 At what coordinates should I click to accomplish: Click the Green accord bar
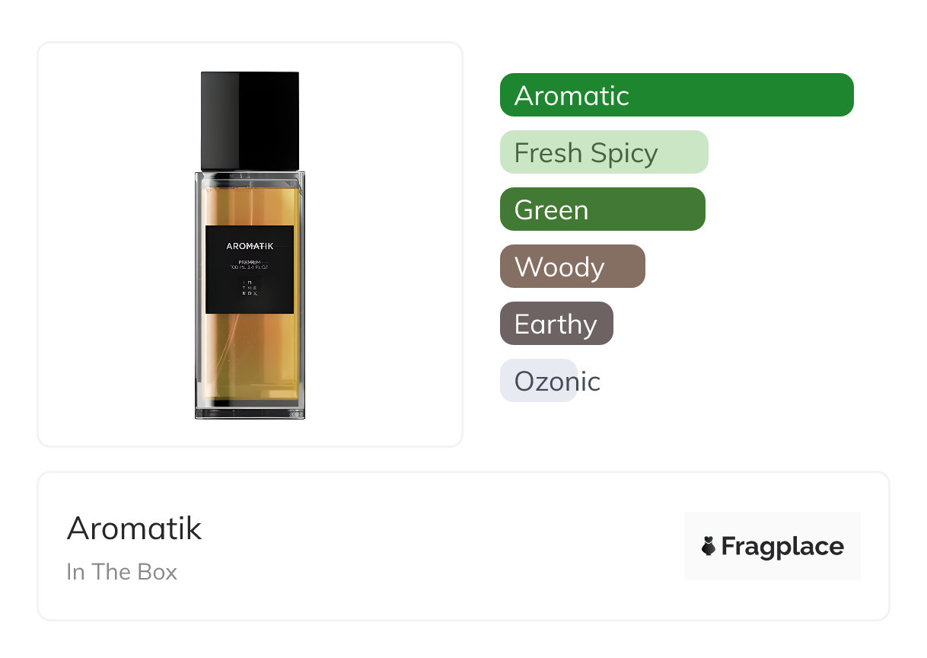click(x=603, y=209)
